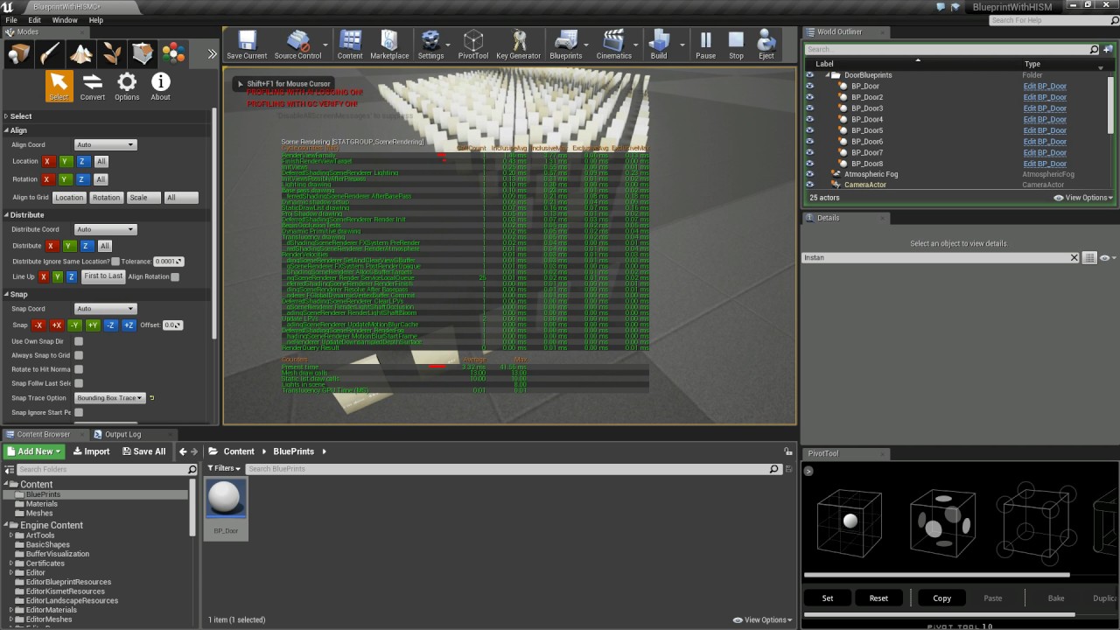Select the Geometry Editing mode icon
The height and width of the screenshot is (630, 1120).
point(143,54)
